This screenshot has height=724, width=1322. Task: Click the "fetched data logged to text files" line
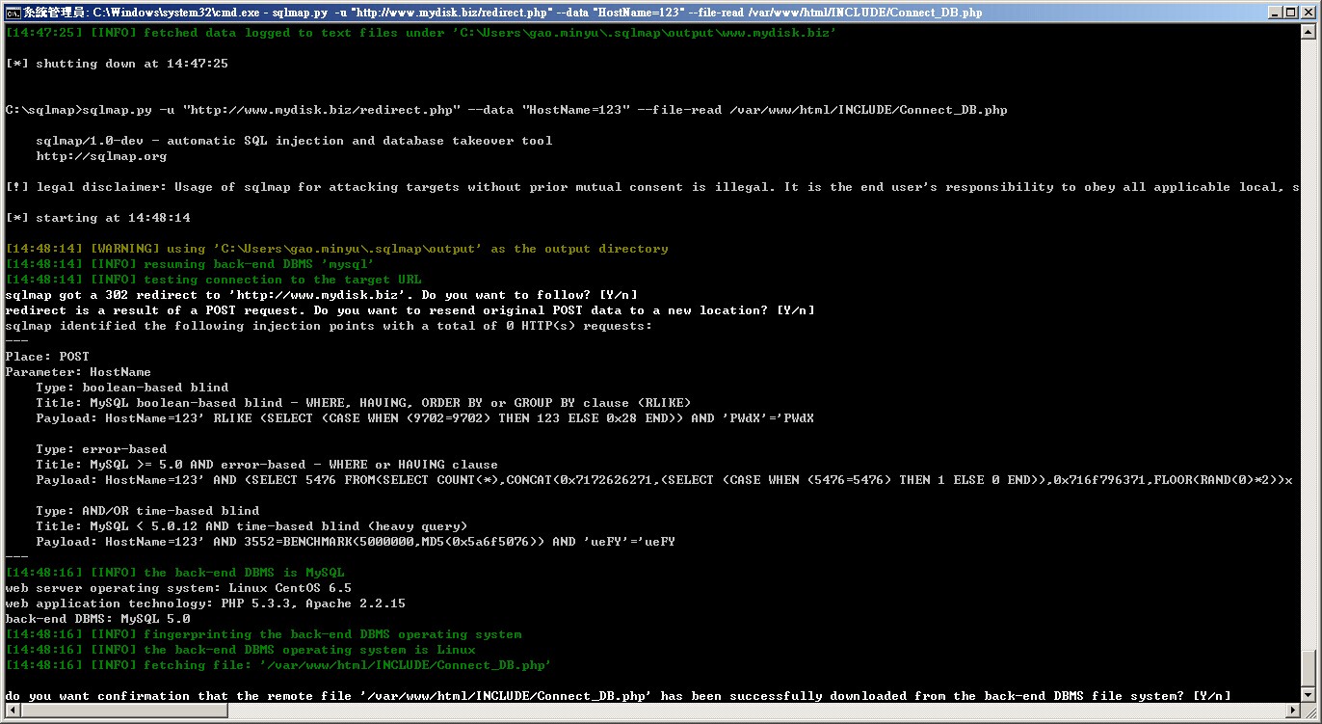click(421, 33)
